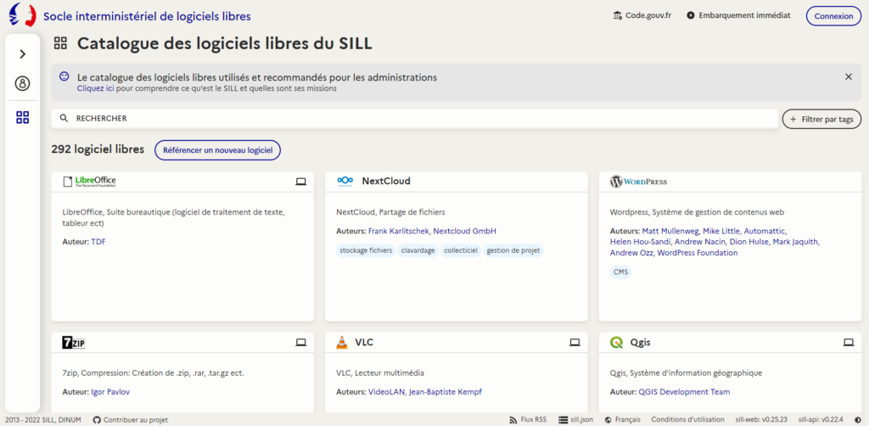Click the NextCloud logo icon
Image resolution: width=869 pixels, height=426 pixels.
[x=345, y=181]
